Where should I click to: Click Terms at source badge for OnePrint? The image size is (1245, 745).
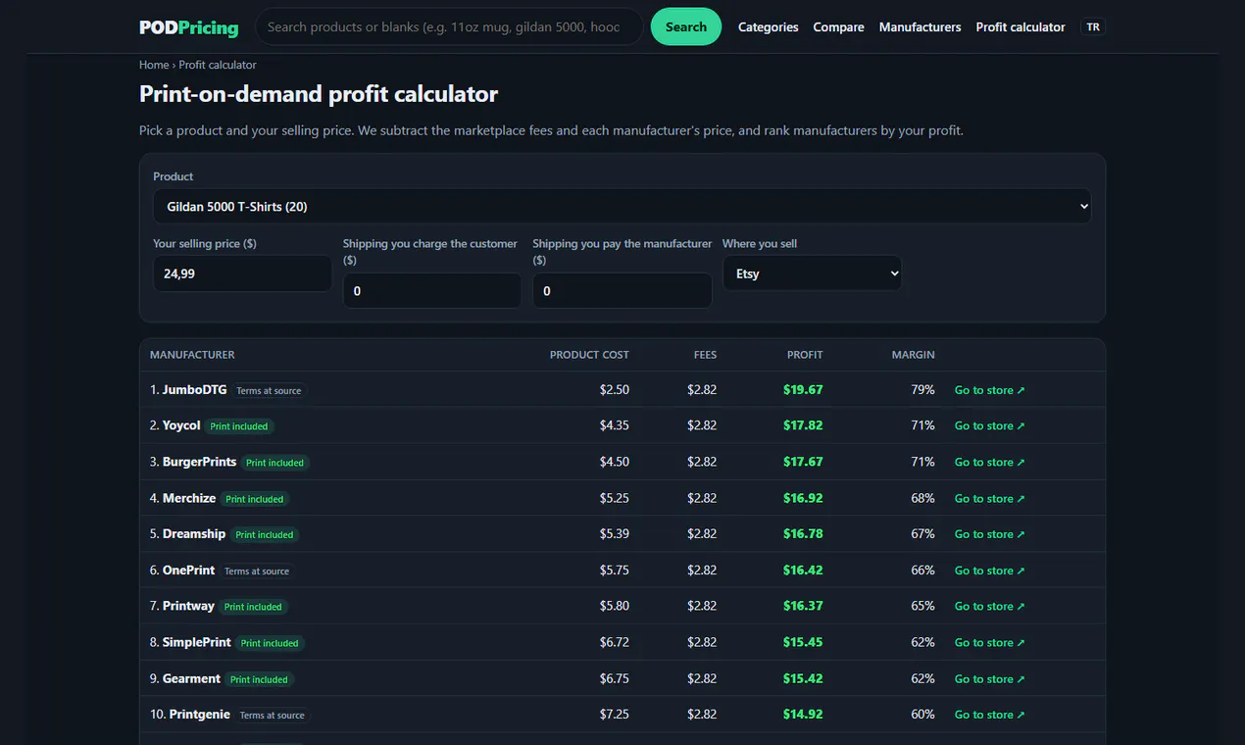click(257, 571)
